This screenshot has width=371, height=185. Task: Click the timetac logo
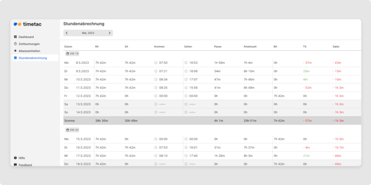coord(27,24)
